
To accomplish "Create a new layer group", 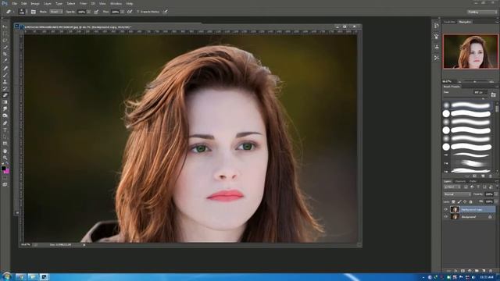I will click(x=477, y=271).
